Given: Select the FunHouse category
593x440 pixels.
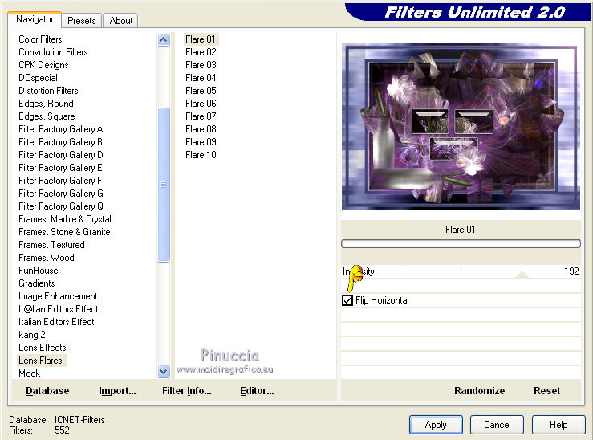Looking at the screenshot, I should tap(39, 271).
